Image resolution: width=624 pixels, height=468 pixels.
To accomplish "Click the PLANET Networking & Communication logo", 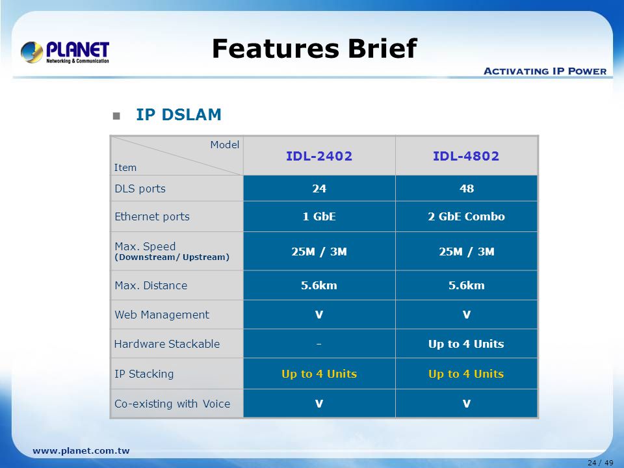I will tap(65, 52).
